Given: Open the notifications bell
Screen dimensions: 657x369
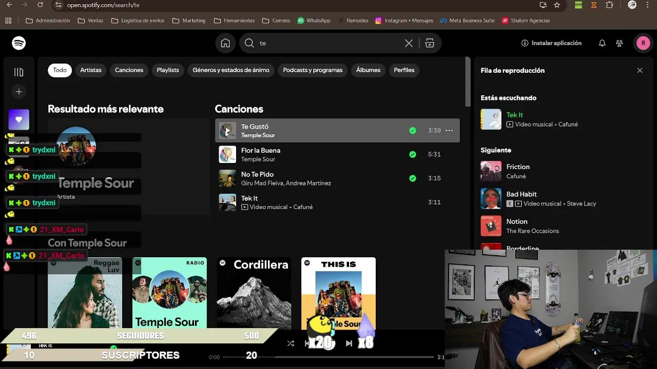Looking at the screenshot, I should click(x=602, y=44).
